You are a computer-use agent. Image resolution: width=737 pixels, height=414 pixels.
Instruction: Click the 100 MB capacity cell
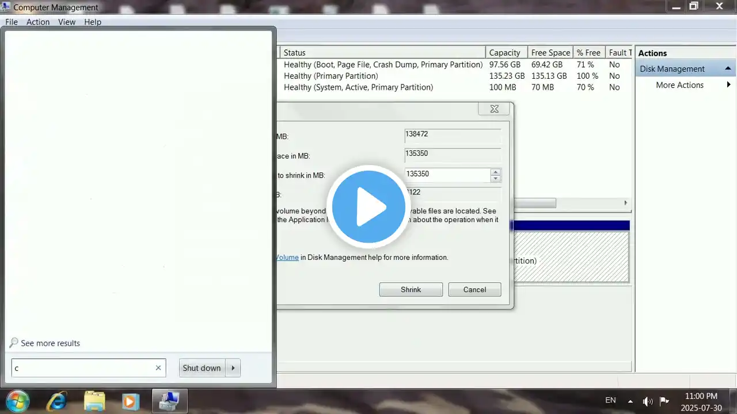[x=503, y=87]
